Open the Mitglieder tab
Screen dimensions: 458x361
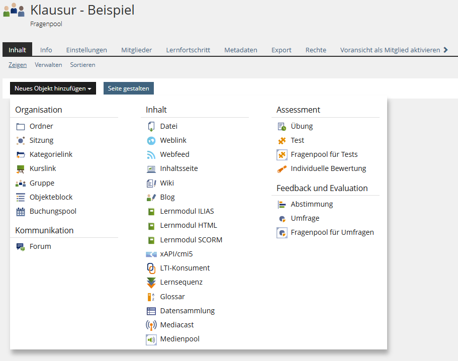pyautogui.click(x=136, y=50)
